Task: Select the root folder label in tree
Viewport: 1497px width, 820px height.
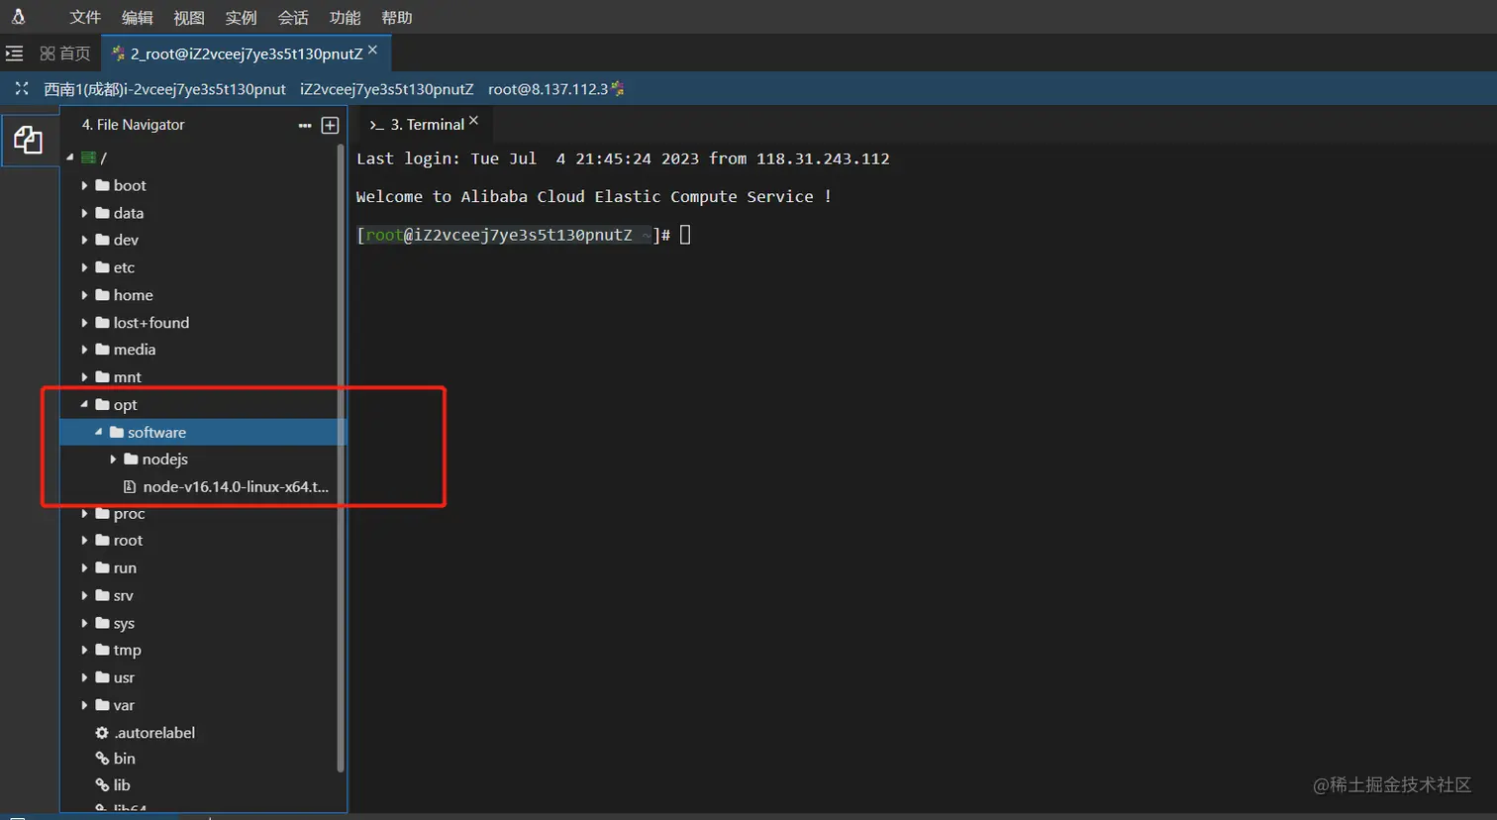Action: tap(128, 541)
